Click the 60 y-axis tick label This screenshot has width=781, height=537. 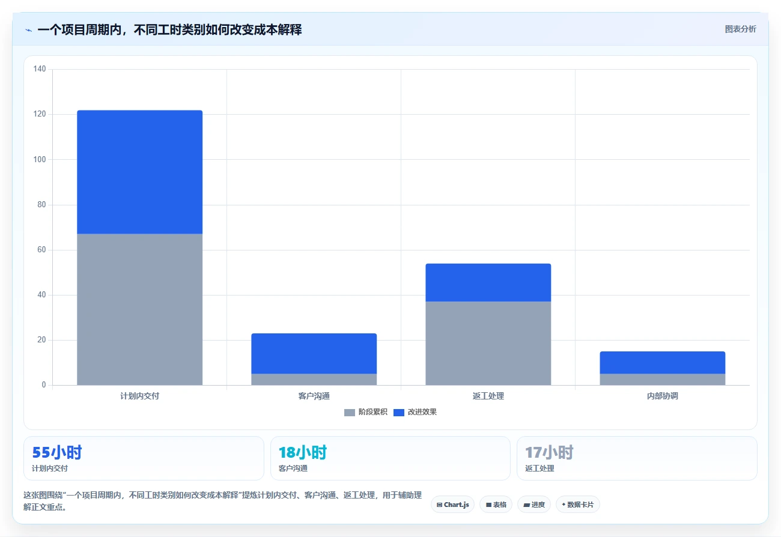coord(41,250)
